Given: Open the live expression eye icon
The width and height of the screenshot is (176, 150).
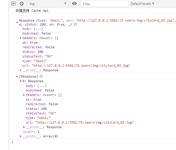Looking at the screenshot, I should point(74,4).
